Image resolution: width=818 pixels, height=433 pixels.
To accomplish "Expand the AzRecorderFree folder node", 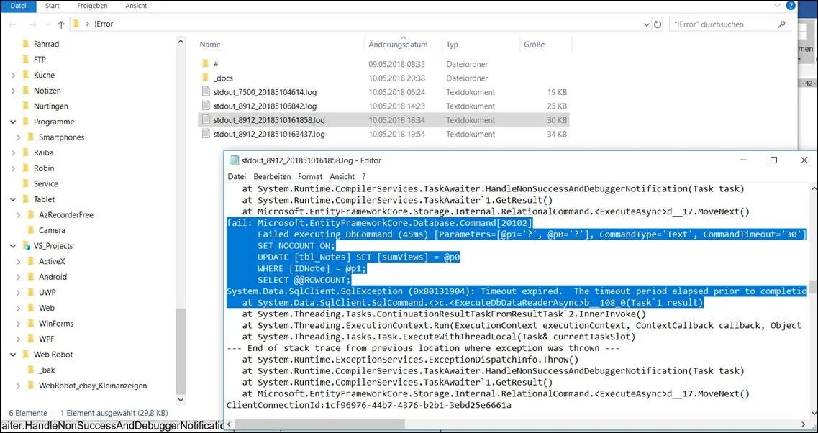I will 18,215.
